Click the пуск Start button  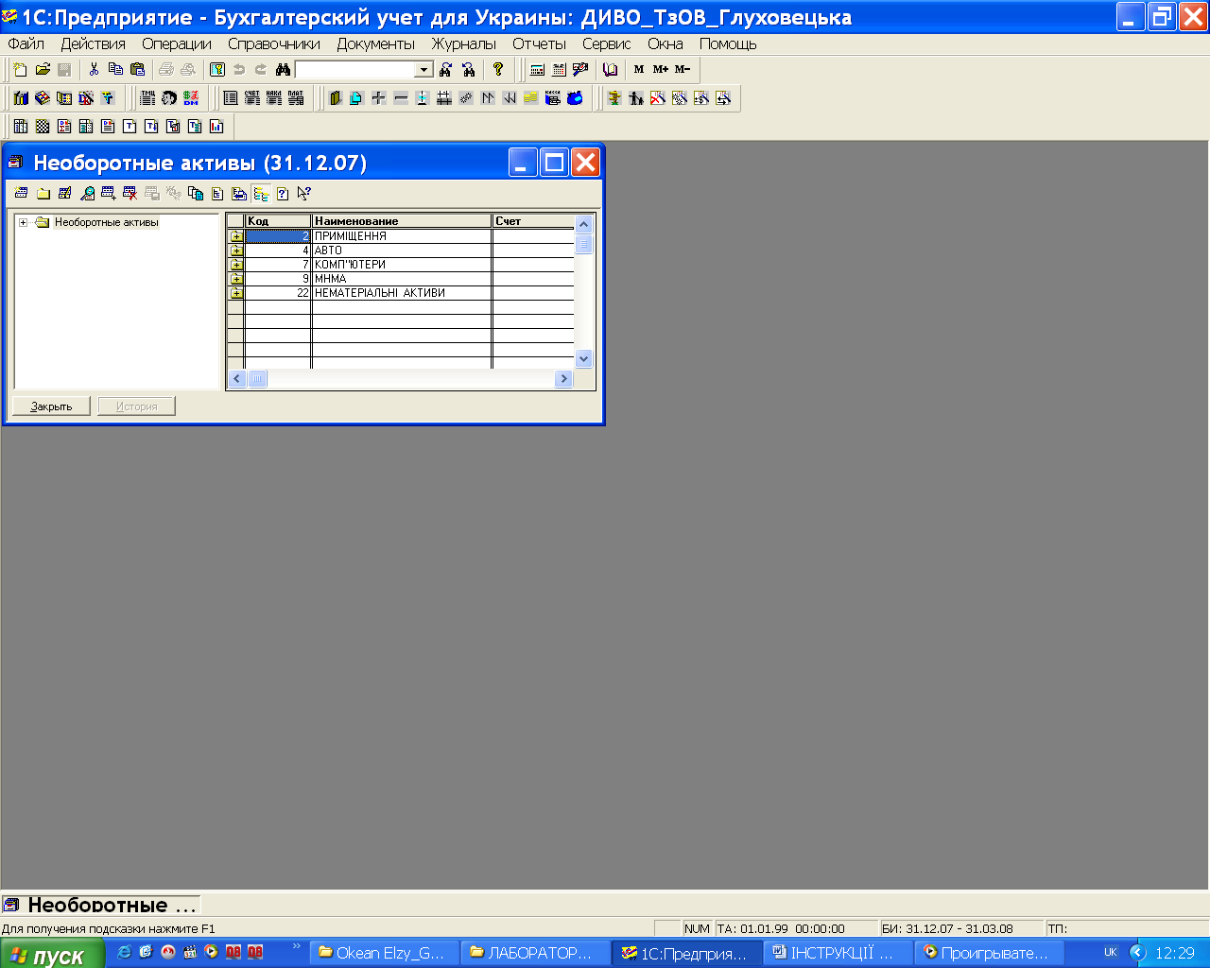pyautogui.click(x=52, y=955)
